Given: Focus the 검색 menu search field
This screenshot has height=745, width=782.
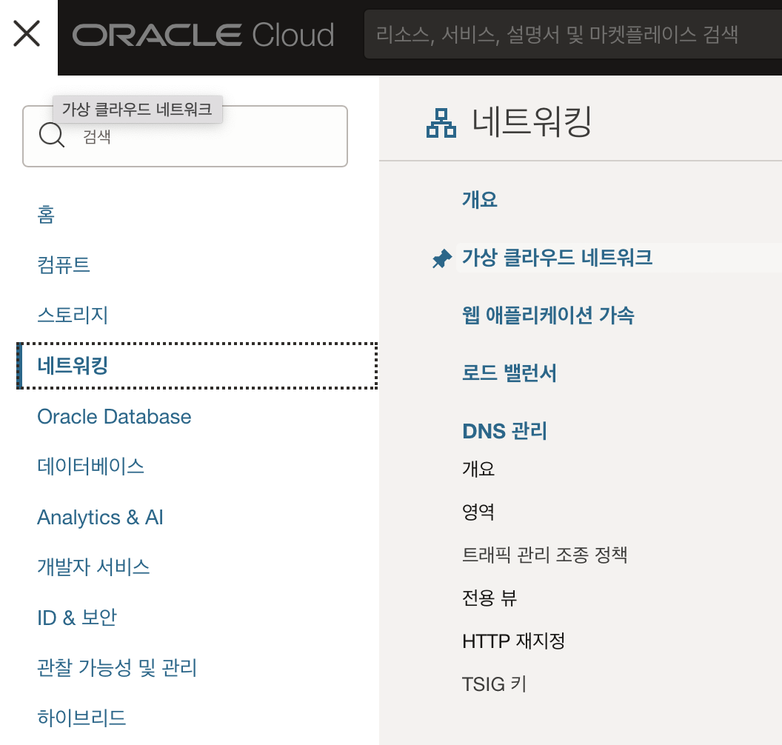Looking at the screenshot, I should 185,136.
